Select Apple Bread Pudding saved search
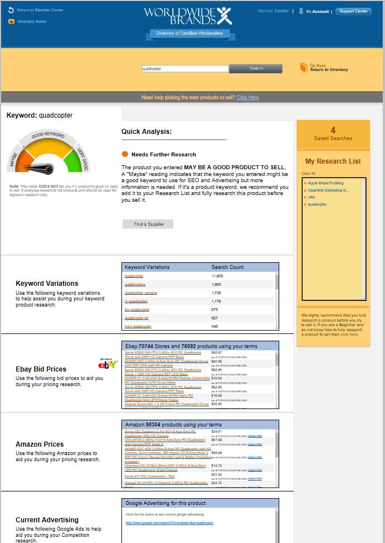Image resolution: width=385 pixels, height=543 pixels. tap(326, 183)
